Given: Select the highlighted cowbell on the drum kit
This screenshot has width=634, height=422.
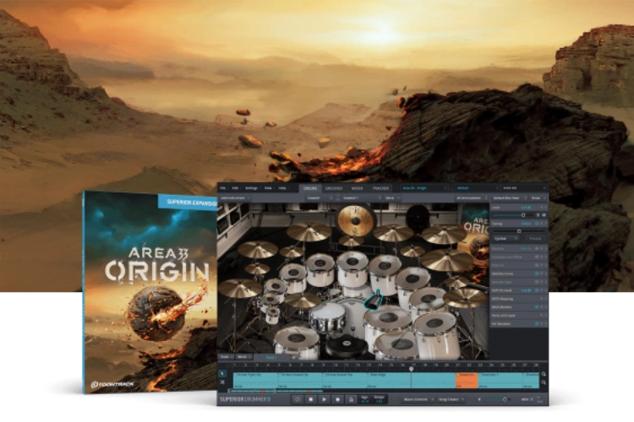Looking at the screenshot, I should click(374, 300).
